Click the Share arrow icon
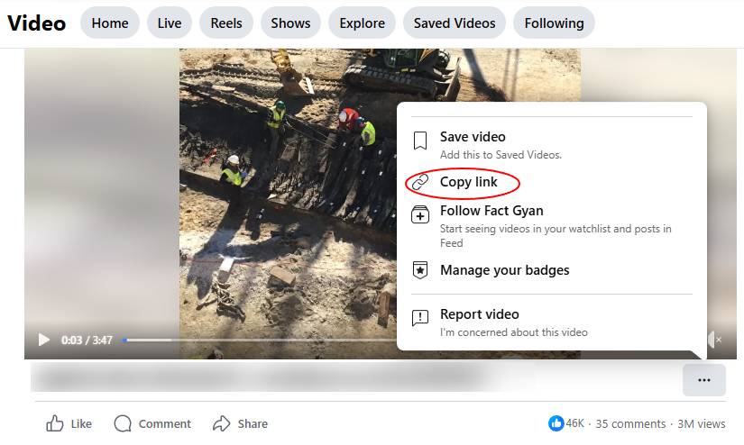Screen dimensions: 744x445 [x=222, y=423]
